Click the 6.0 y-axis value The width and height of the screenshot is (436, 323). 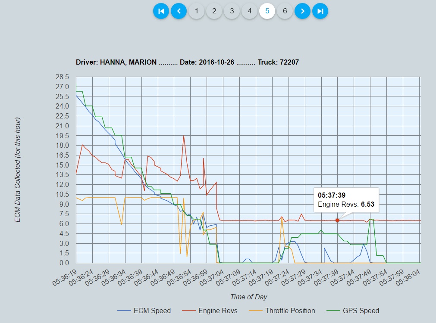click(64, 224)
